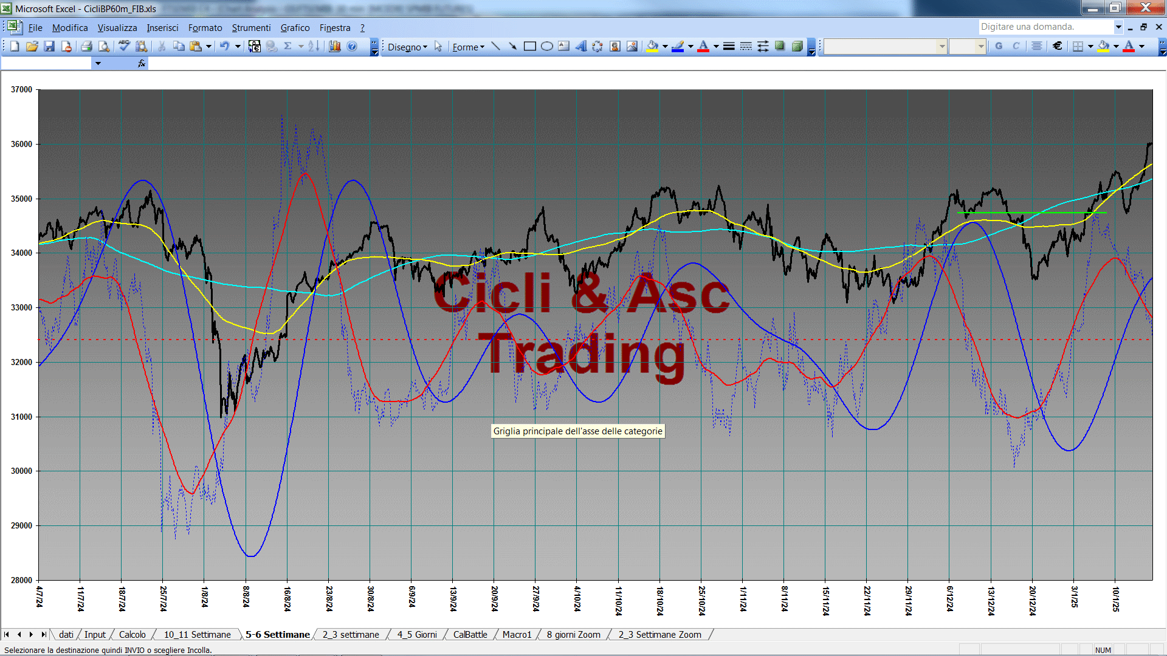
Task: Click the 3-D Style icon
Action: tap(797, 47)
